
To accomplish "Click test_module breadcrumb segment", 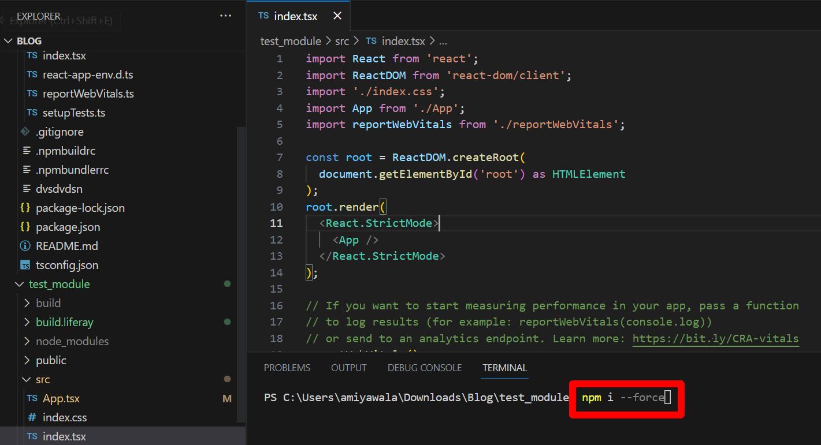I will (x=291, y=41).
